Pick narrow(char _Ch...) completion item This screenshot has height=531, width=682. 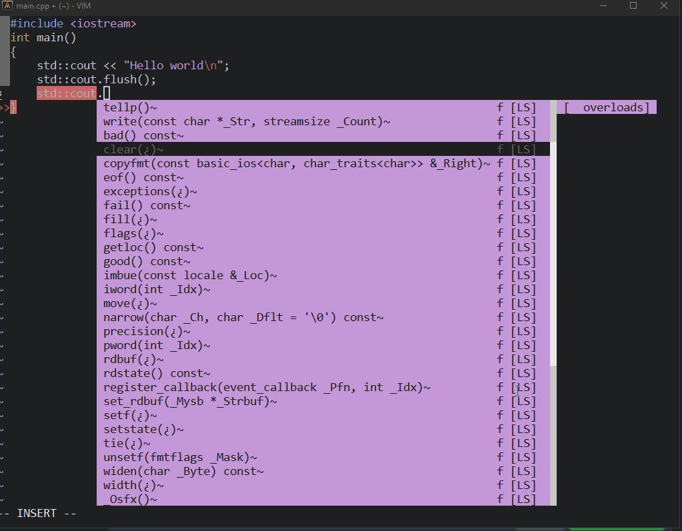[x=323, y=317]
